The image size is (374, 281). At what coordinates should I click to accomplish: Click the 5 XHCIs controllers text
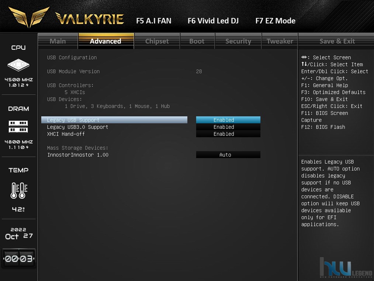tap(75, 92)
